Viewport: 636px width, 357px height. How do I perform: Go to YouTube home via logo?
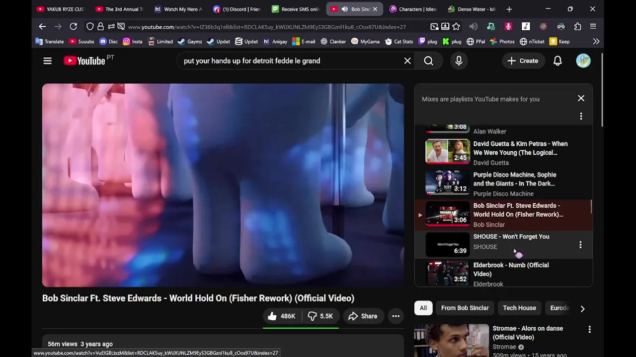click(x=84, y=61)
